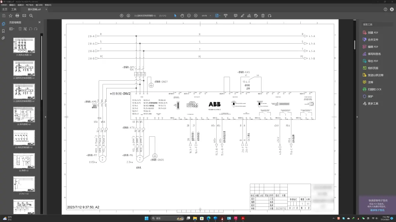Close the page thumbnails panel
The width and height of the screenshot is (396, 222).
coord(40,22)
